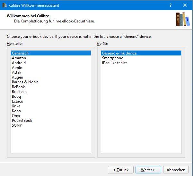
Task: Select Ectaco manufacturer
Action: pyautogui.click(x=51, y=101)
